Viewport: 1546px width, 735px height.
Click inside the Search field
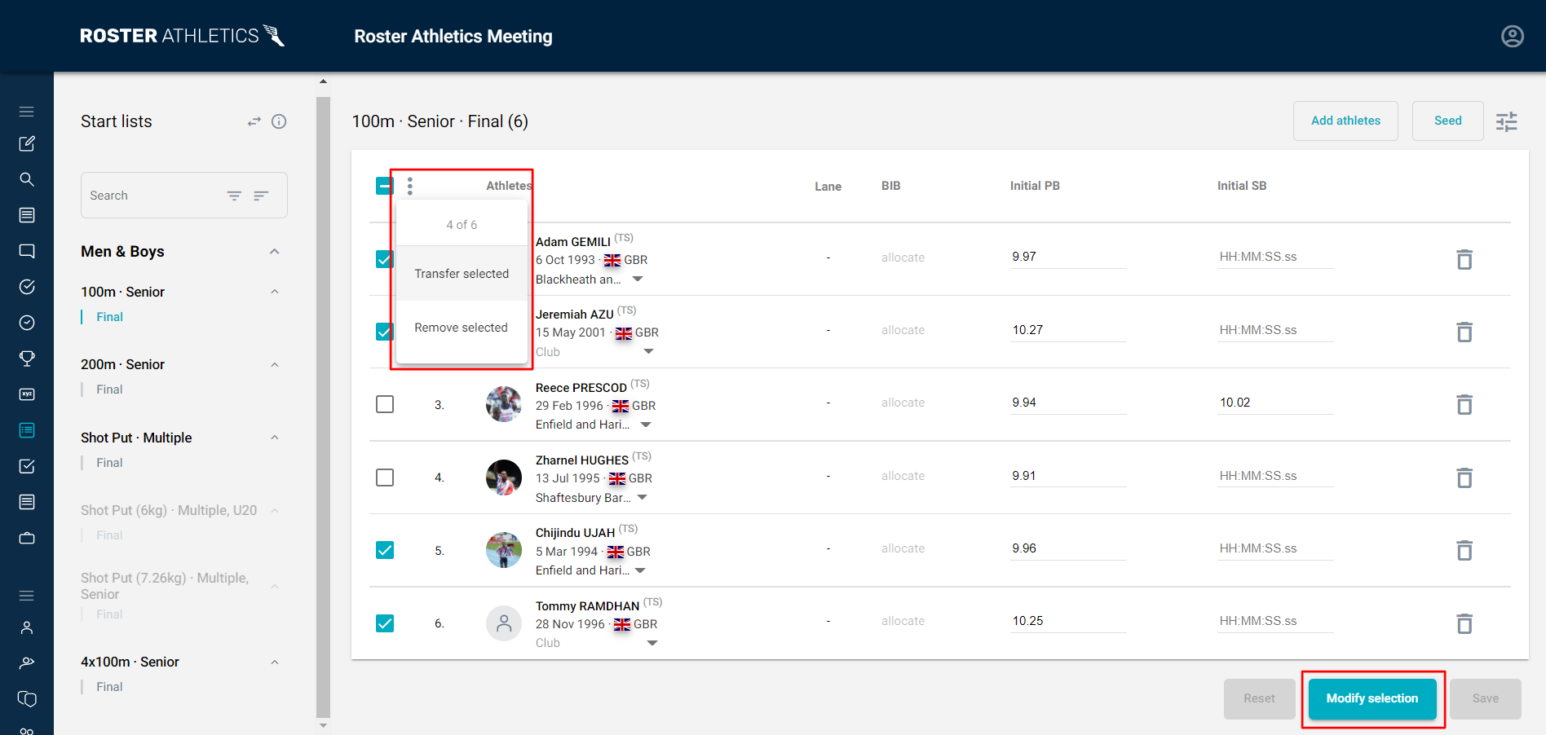[x=147, y=195]
